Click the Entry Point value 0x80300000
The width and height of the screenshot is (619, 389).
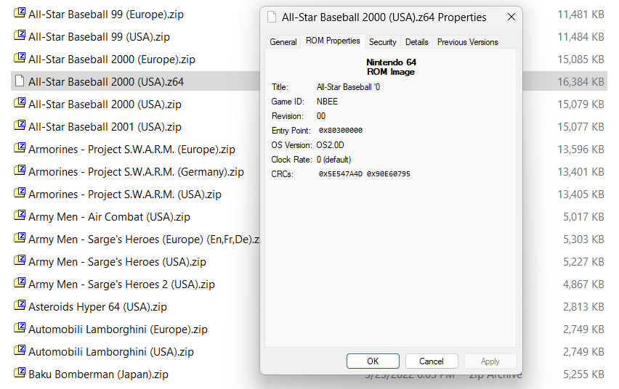pos(341,131)
